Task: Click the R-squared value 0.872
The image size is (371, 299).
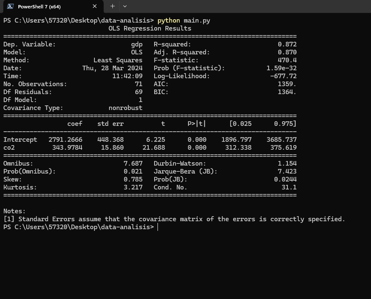Action: 287,44
